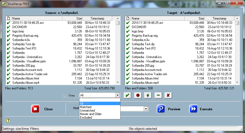Choose All in the View dropdown list
Image resolution: width=245 pixels, height=133 pixels.
(x=100, y=103)
